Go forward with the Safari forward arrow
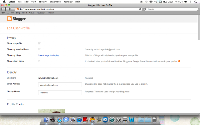This screenshot has width=200, height=125. (x=7, y=9)
